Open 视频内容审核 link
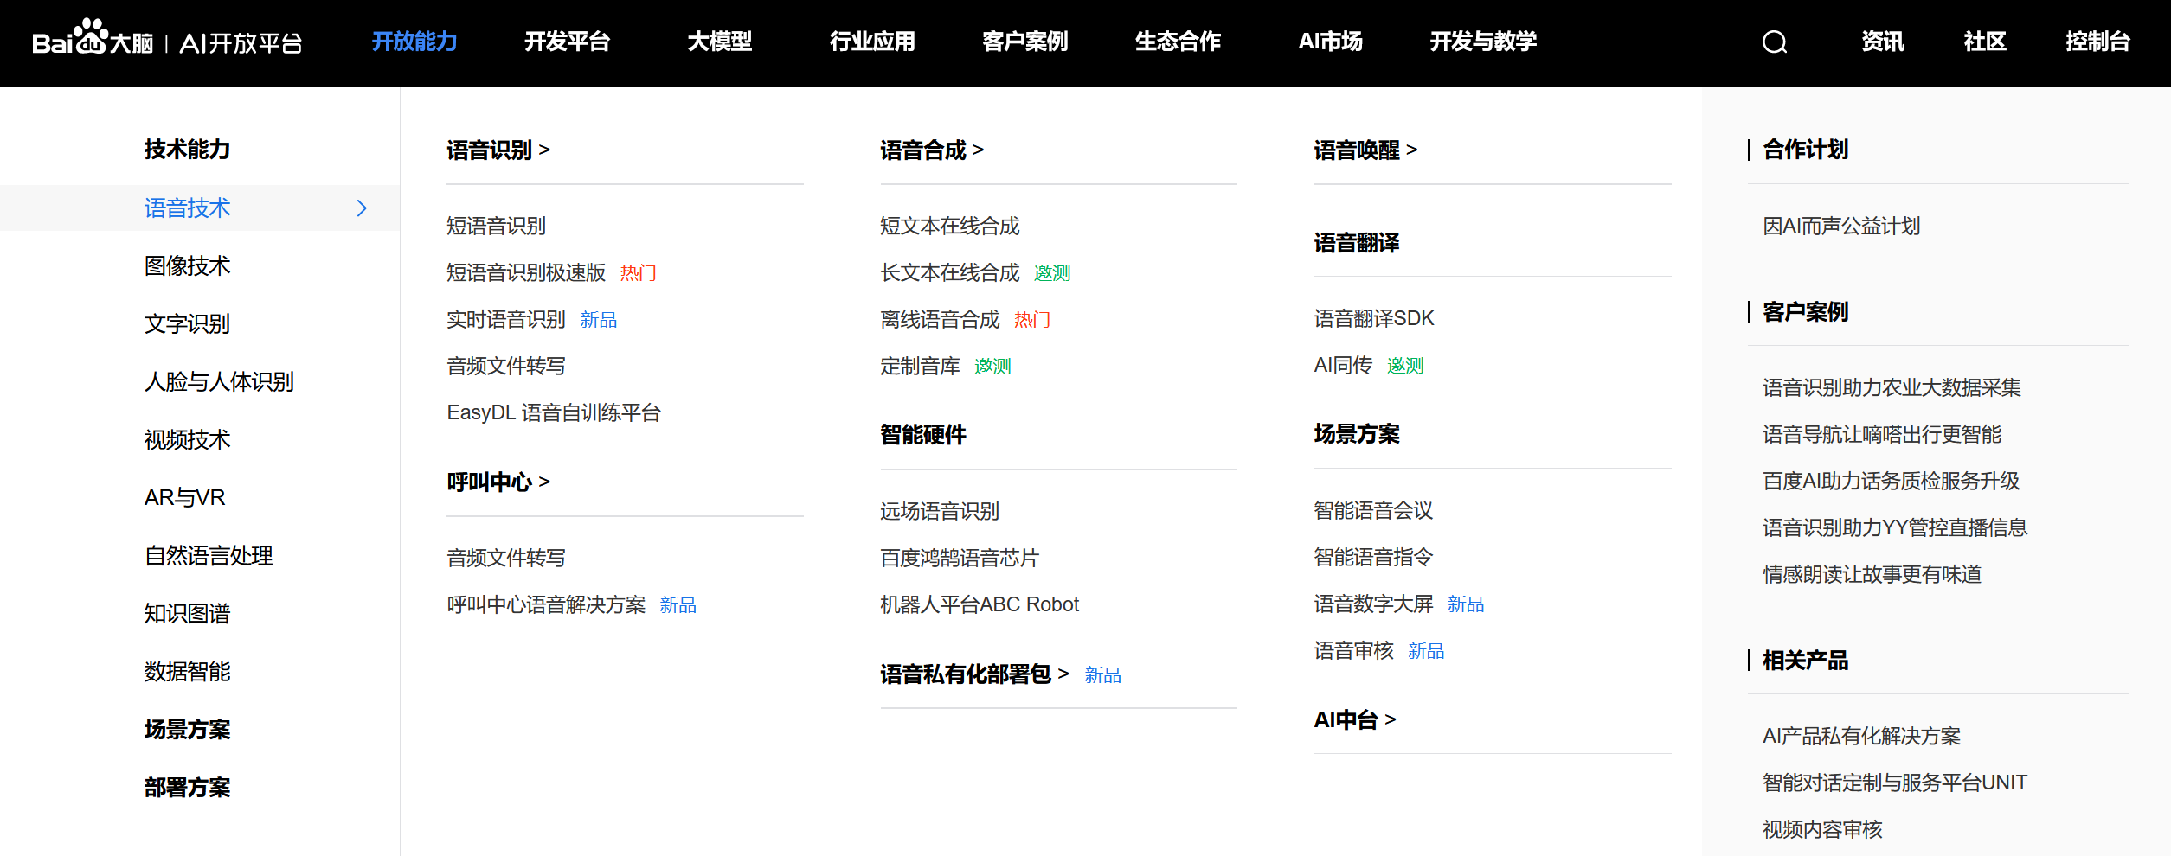Screen dimensions: 2171x856 [1822, 830]
